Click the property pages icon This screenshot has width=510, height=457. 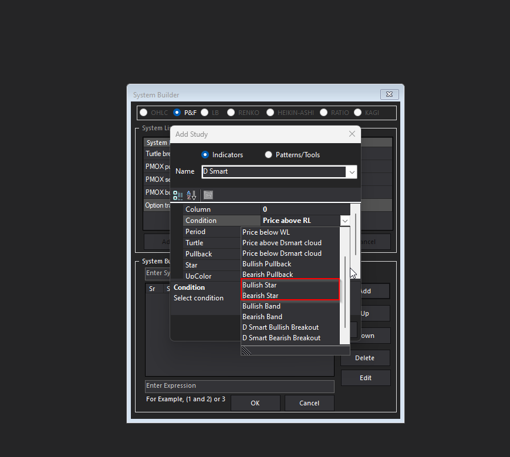pos(209,195)
